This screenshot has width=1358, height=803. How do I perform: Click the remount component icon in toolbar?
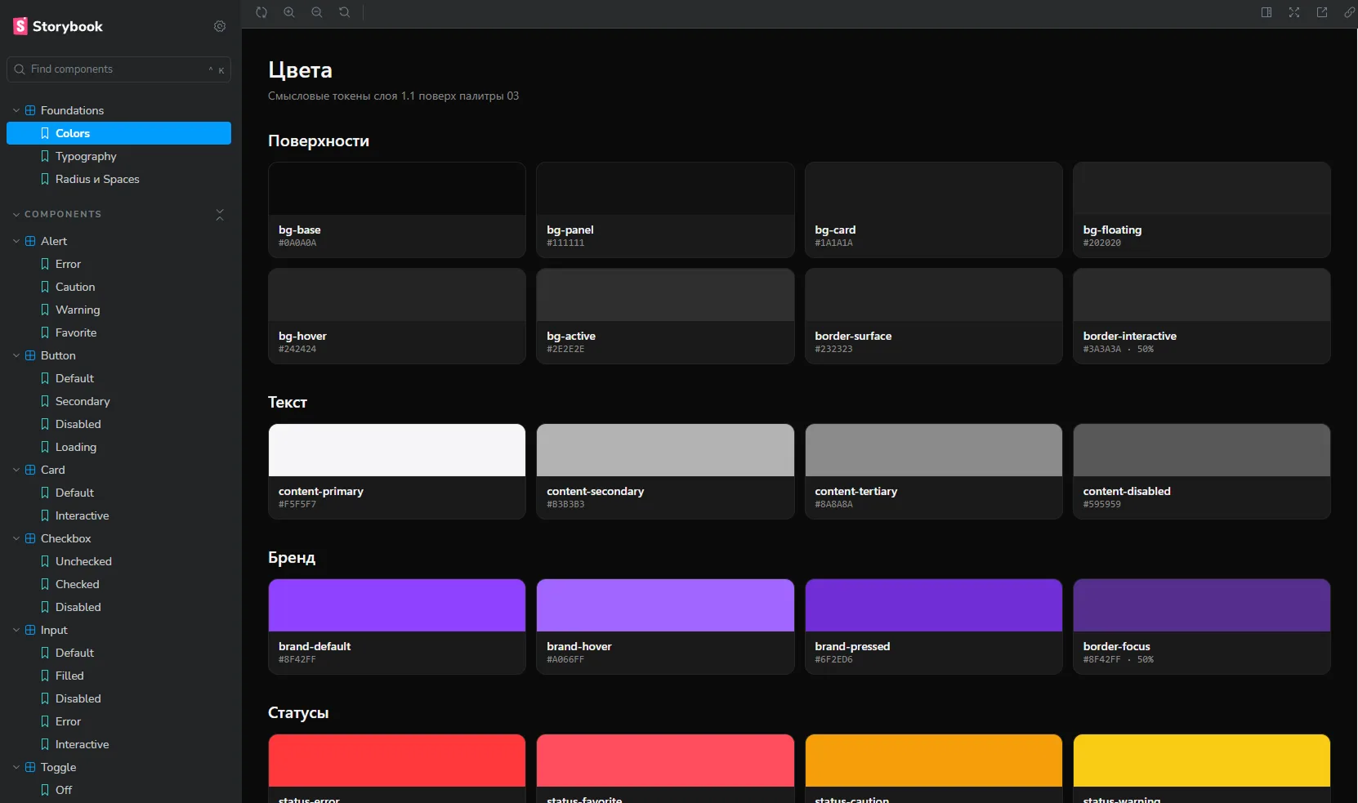(261, 12)
